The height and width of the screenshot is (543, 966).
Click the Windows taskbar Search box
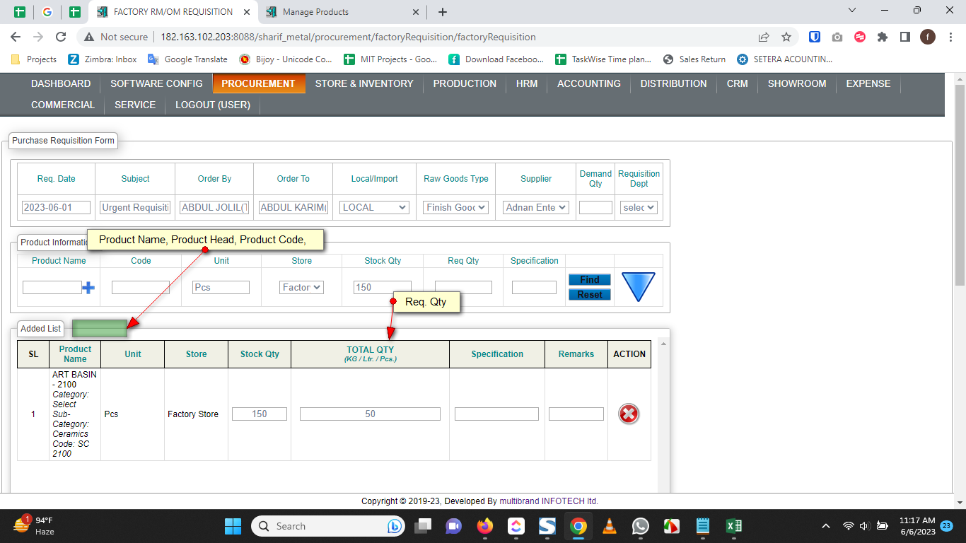point(327,526)
